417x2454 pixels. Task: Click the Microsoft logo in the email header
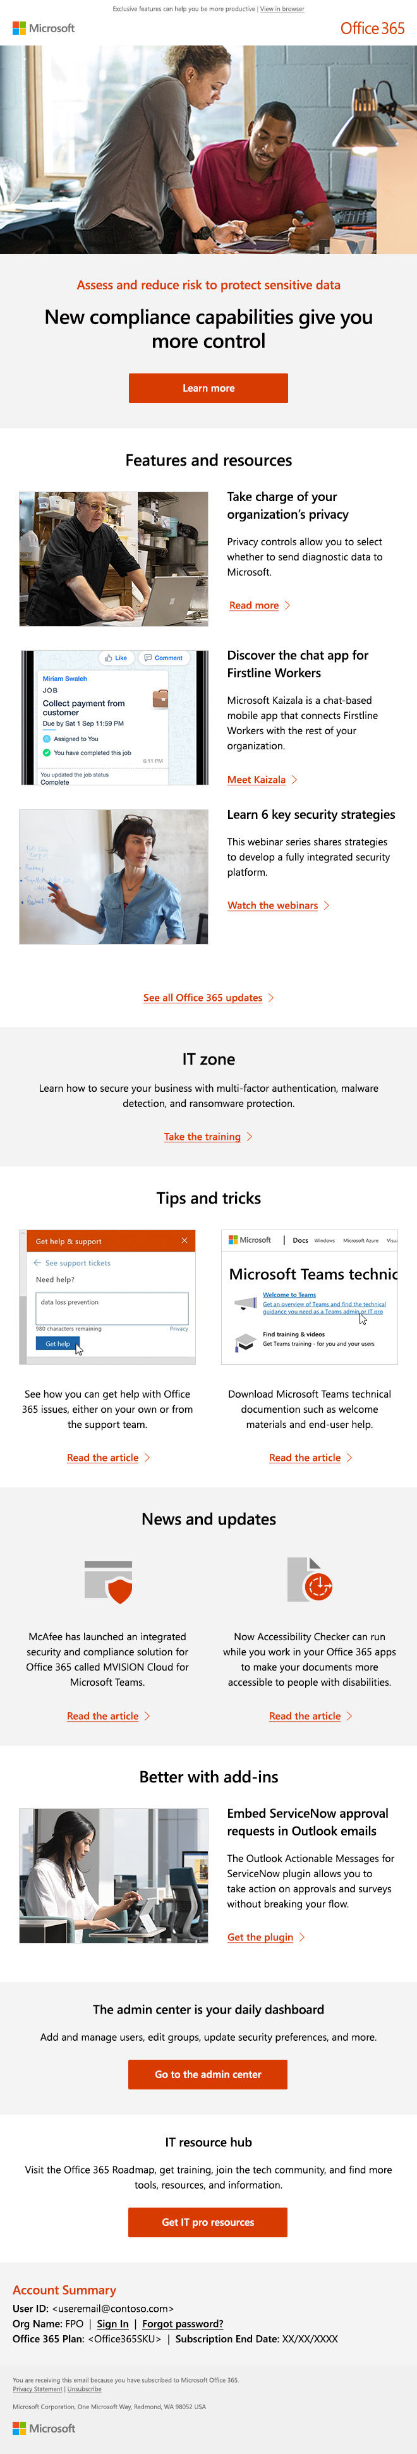pyautogui.click(x=45, y=28)
